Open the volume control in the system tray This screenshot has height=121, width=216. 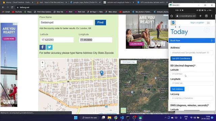(195, 118)
